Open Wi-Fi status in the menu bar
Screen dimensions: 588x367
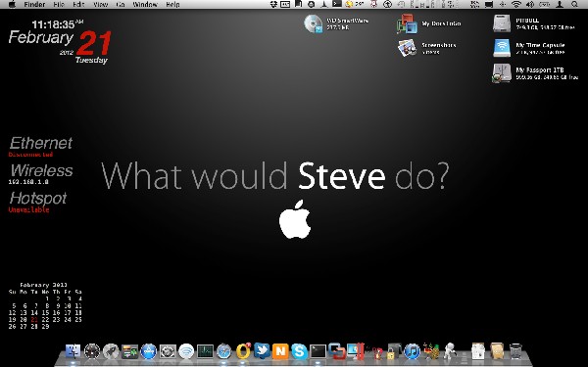pyautogui.click(x=516, y=5)
